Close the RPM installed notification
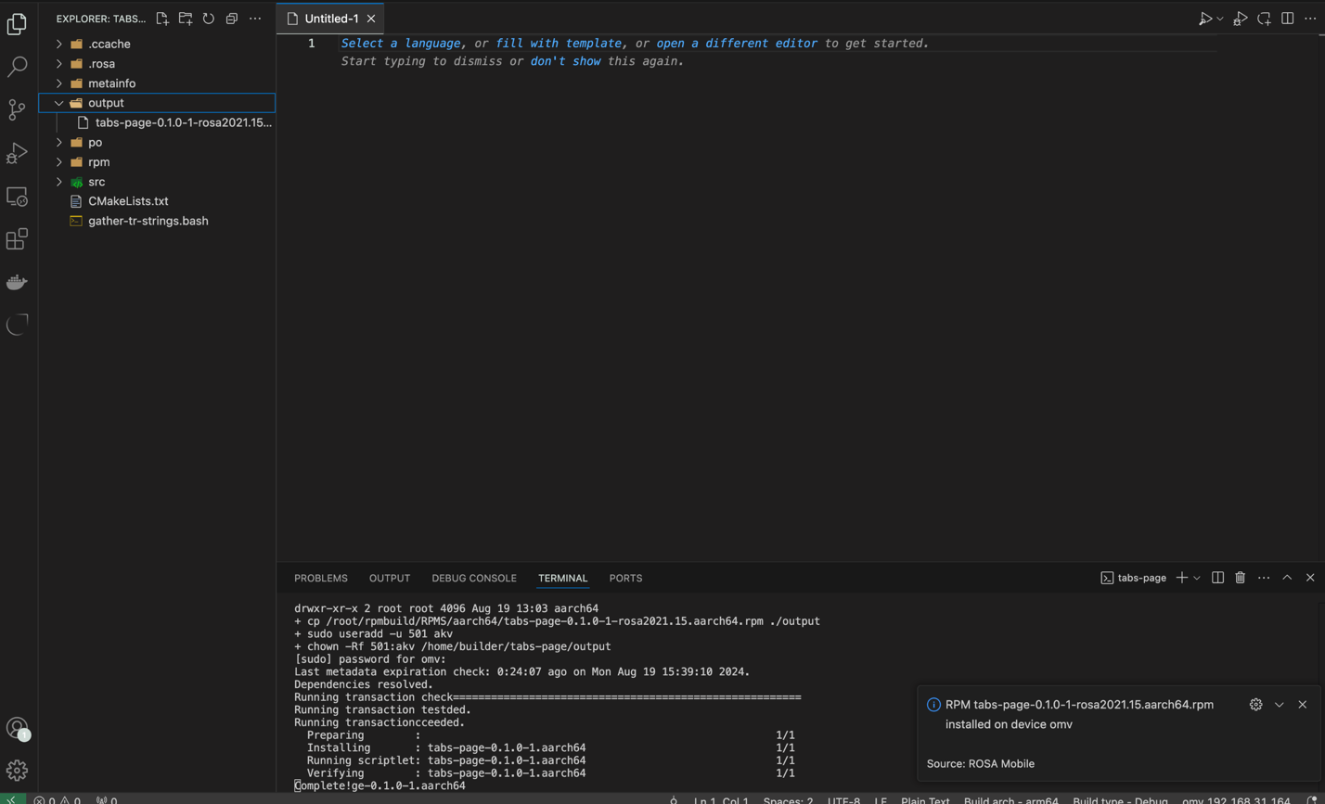1325x804 pixels. [1302, 705]
